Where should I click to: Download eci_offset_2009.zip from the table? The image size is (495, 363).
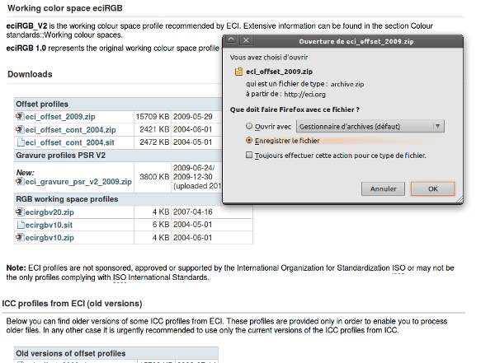pyautogui.click(x=60, y=117)
